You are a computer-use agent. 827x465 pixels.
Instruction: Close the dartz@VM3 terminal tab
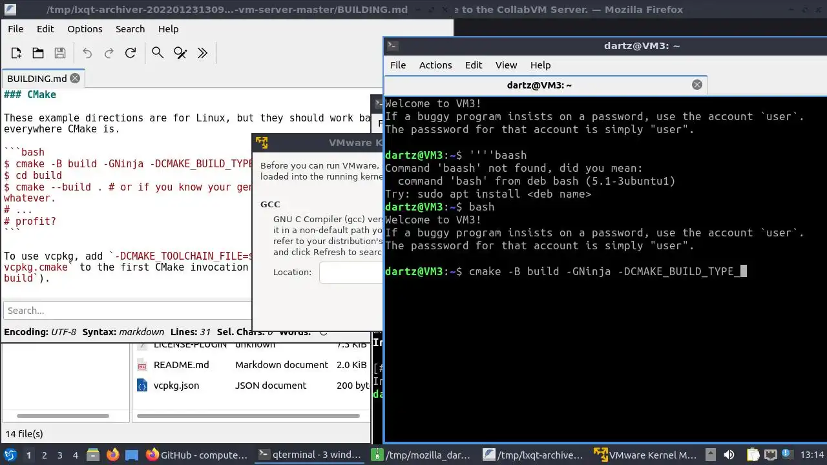[x=696, y=85]
